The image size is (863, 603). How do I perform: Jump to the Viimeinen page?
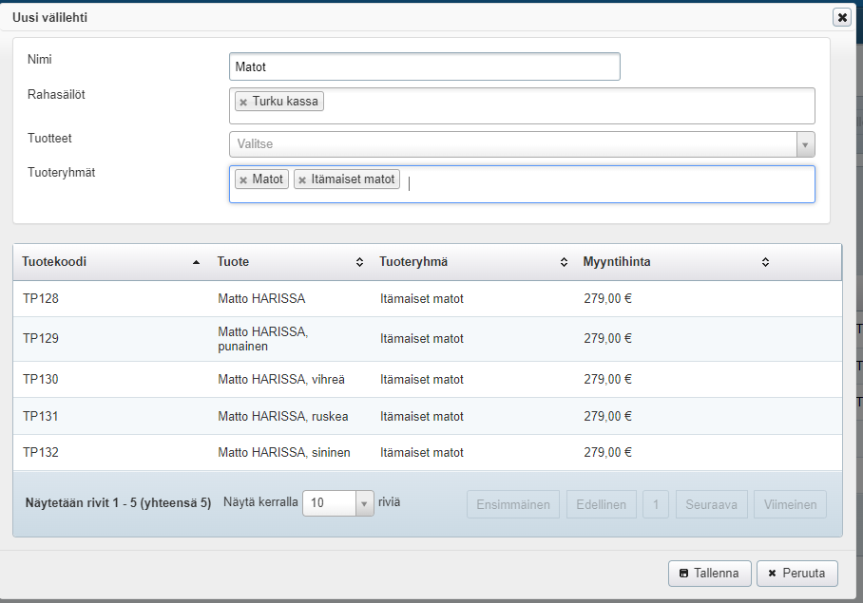coord(790,504)
